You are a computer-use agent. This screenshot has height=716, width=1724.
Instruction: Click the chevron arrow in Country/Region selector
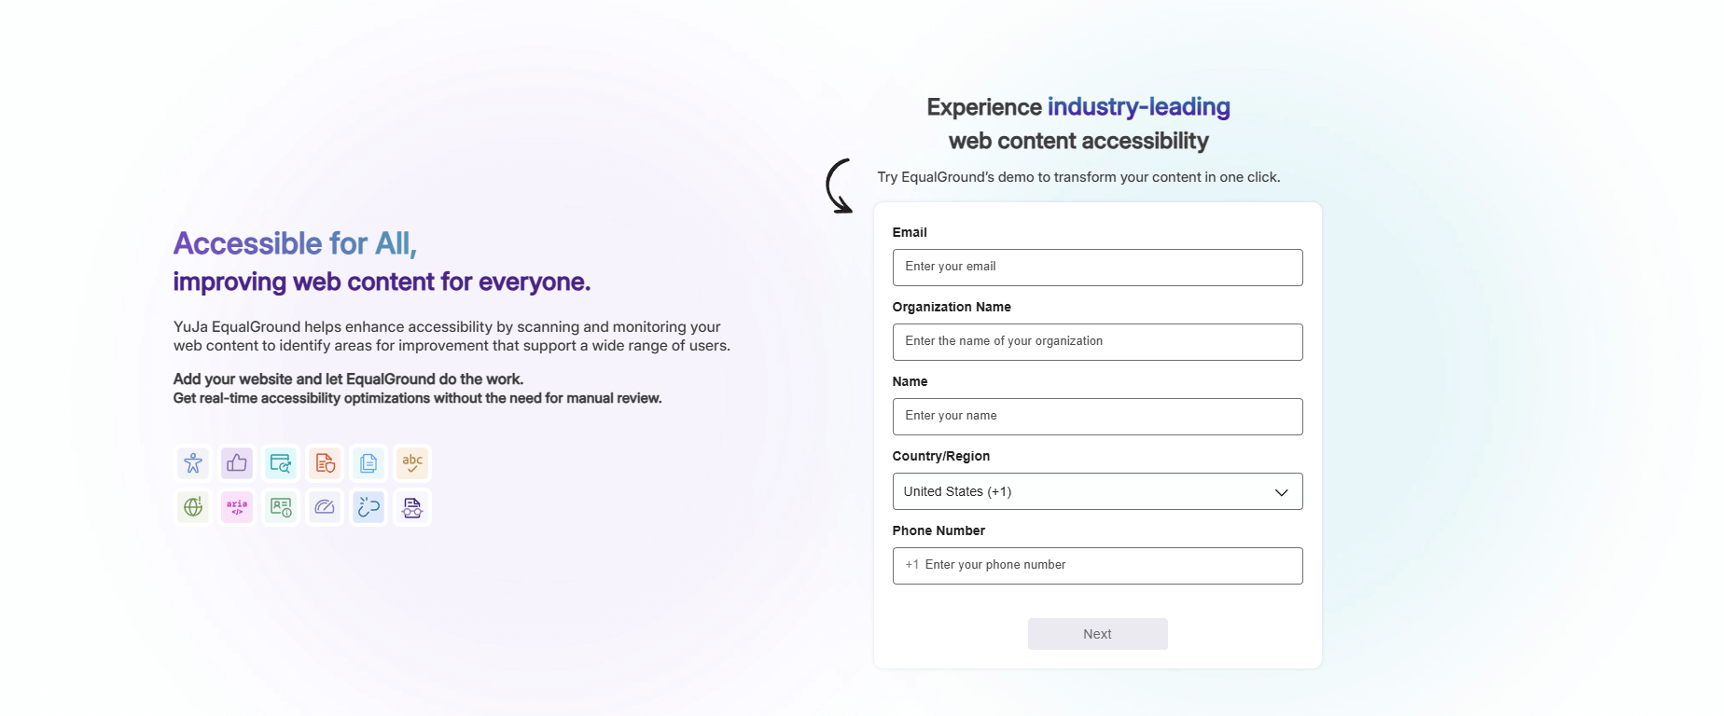point(1282,492)
